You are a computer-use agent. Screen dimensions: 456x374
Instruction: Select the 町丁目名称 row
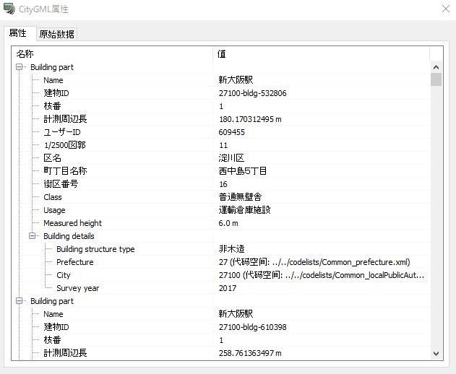221,171
